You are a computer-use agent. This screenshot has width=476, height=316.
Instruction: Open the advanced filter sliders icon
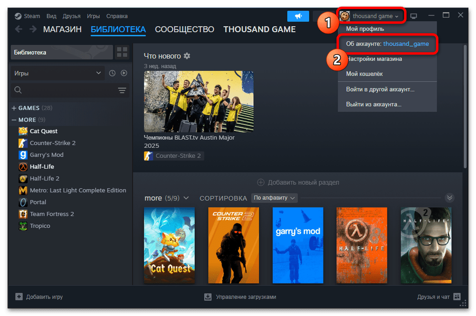pyautogui.click(x=122, y=90)
